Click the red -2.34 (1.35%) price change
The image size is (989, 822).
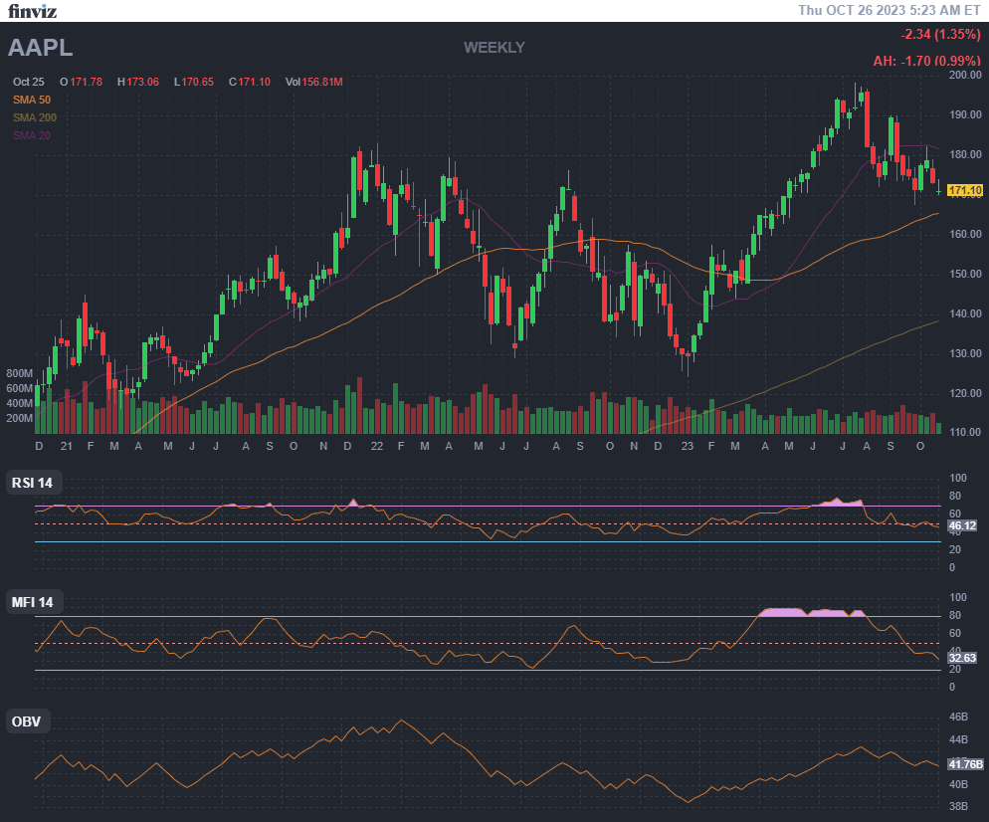pyautogui.click(x=941, y=35)
